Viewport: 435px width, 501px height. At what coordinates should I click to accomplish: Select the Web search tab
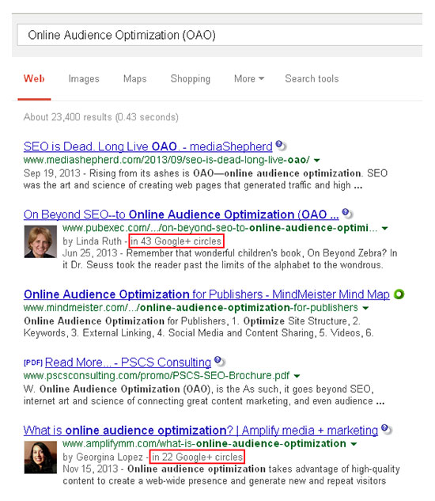click(x=34, y=78)
